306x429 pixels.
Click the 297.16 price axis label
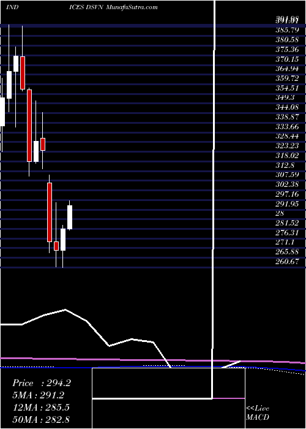pos(287,194)
